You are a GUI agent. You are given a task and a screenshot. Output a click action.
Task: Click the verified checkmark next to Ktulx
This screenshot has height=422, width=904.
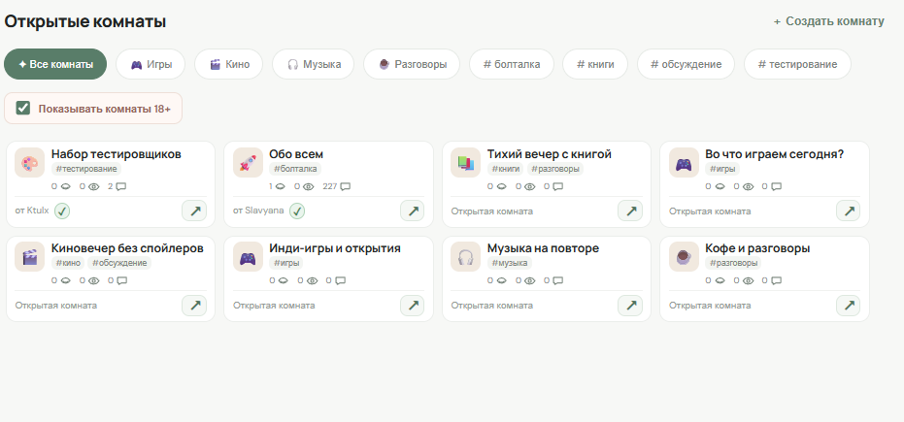point(62,211)
